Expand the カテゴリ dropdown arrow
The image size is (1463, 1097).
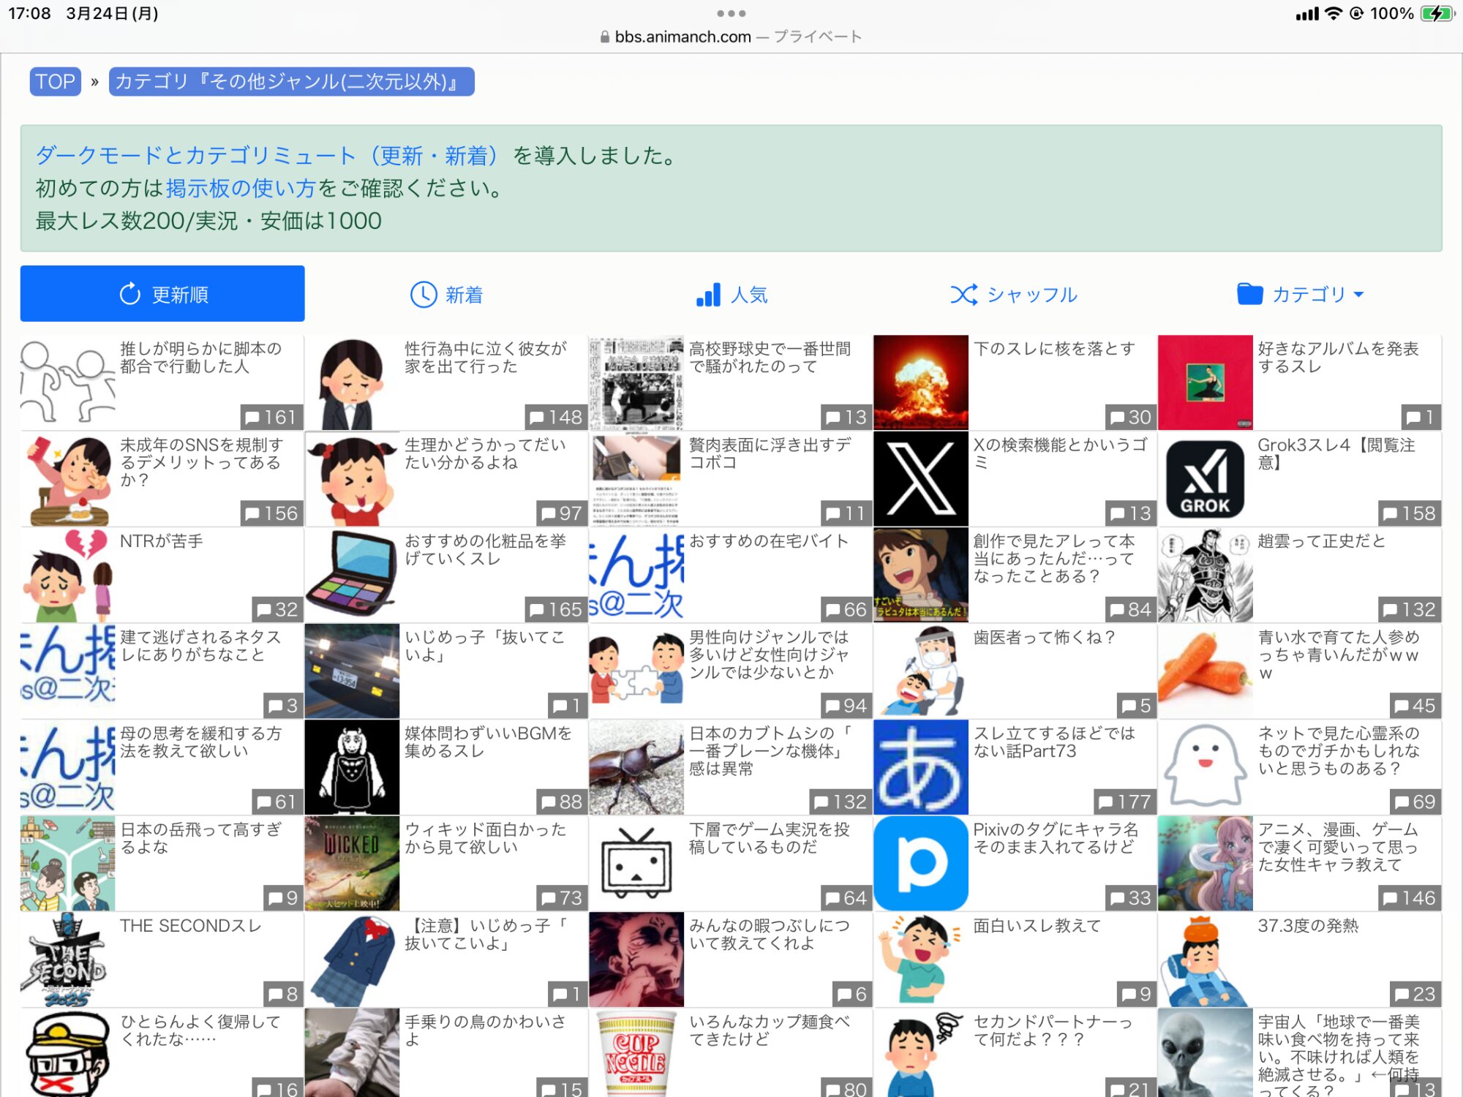[x=1359, y=295]
